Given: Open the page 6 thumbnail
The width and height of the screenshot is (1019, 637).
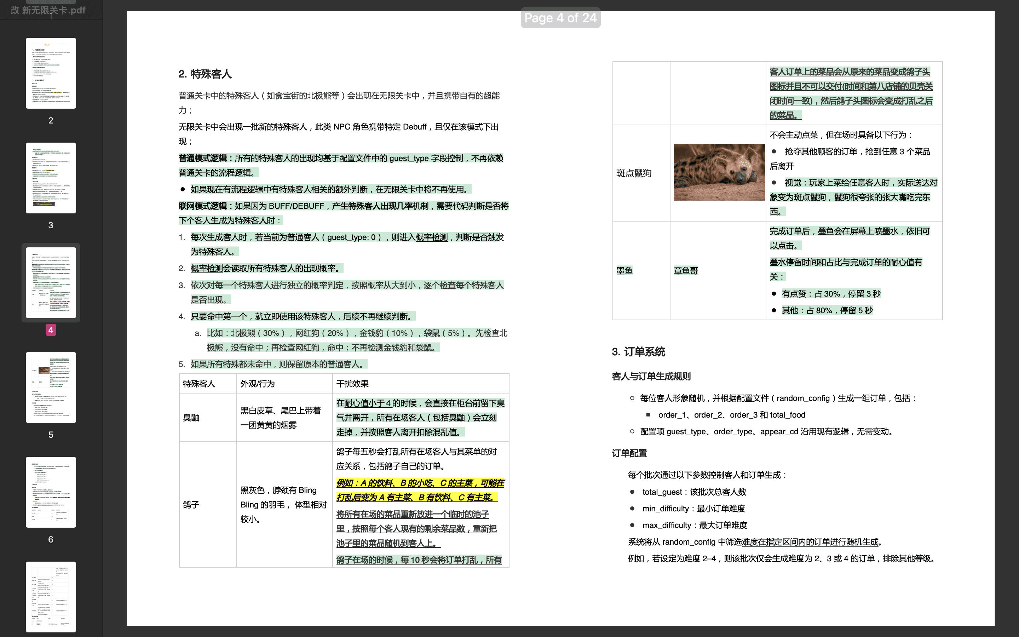Looking at the screenshot, I should pyautogui.click(x=51, y=492).
